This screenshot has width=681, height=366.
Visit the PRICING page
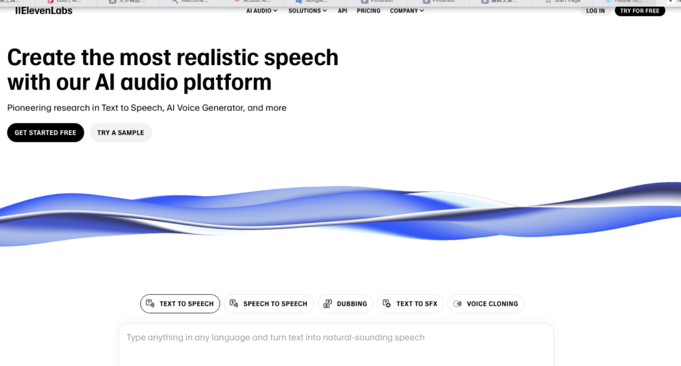[x=368, y=11]
